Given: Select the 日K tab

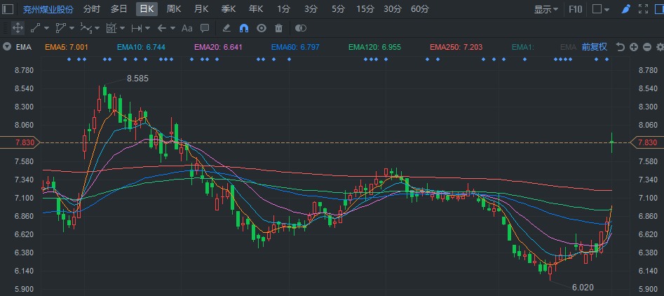Looking at the screenshot, I should [x=147, y=9].
